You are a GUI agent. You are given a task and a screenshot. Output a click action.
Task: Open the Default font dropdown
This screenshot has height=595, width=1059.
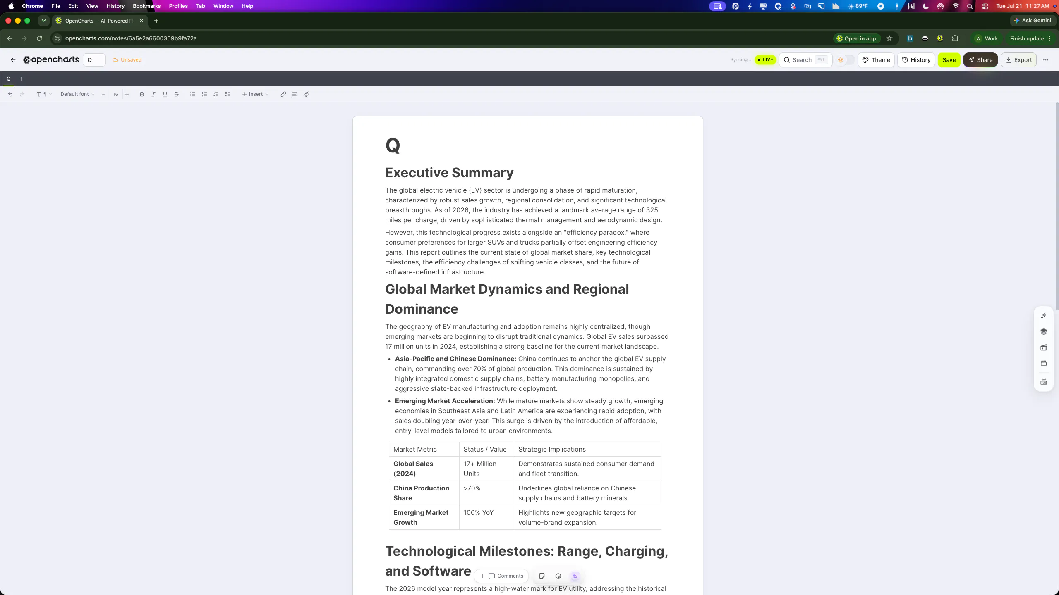point(77,94)
